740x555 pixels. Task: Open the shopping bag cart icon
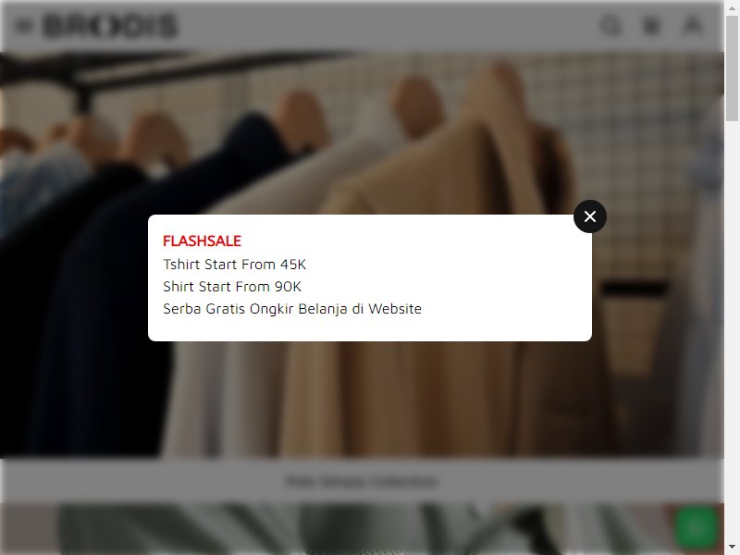(x=652, y=25)
